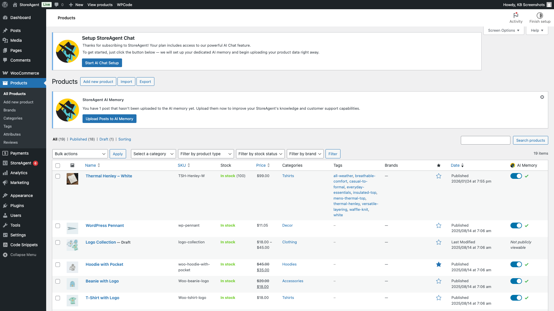Click the product search input field
This screenshot has height=311, width=554.
(x=486, y=140)
